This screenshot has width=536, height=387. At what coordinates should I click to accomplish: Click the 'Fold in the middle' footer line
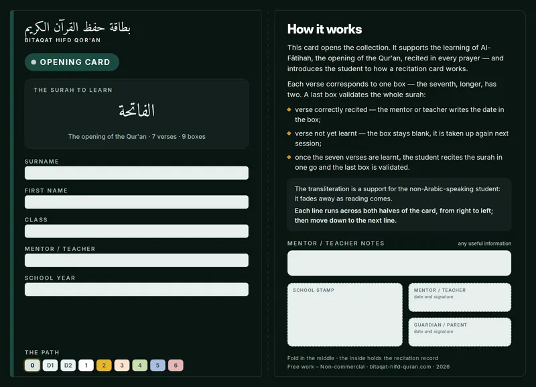(362, 358)
